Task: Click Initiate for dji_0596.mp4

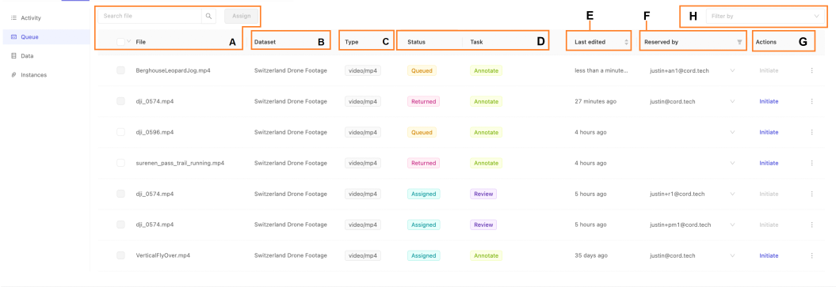Action: (x=769, y=132)
